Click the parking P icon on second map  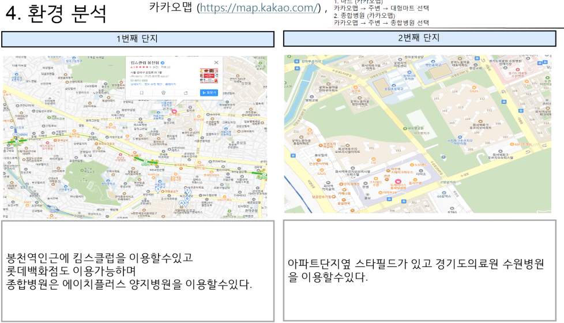(x=443, y=157)
